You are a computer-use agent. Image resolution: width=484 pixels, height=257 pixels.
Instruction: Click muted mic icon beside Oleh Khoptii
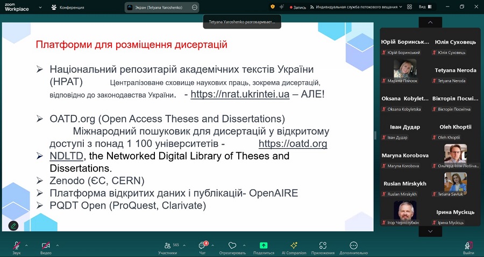tap(435, 138)
